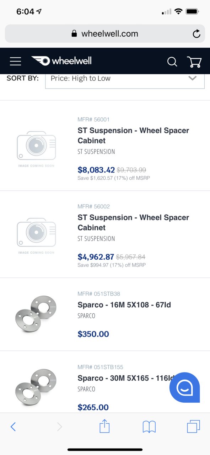210x455 pixels.
Task: Select the Sparco 16M spacer thumbnail
Action: click(x=36, y=314)
